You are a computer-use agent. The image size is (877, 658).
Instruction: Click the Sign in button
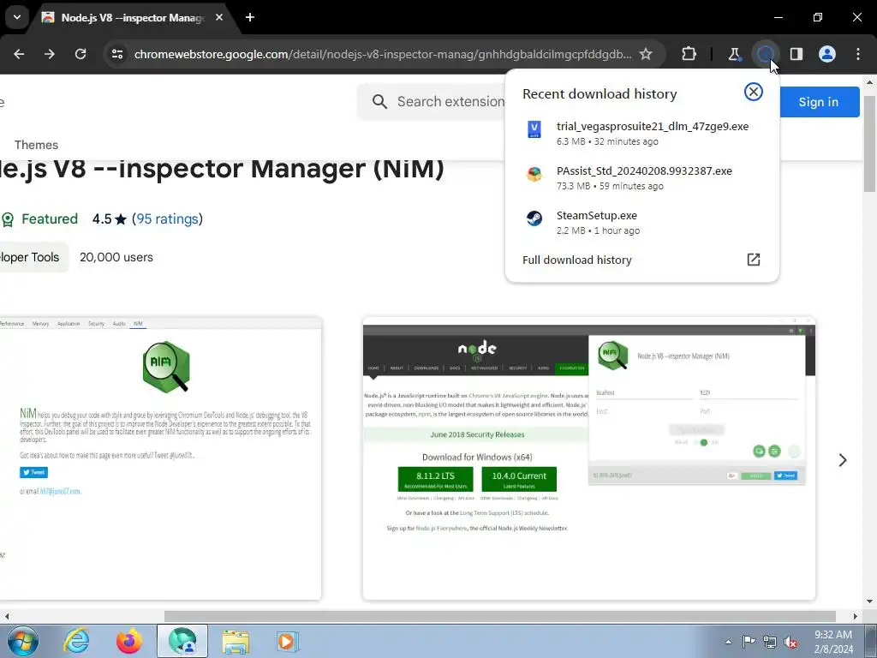point(818,102)
